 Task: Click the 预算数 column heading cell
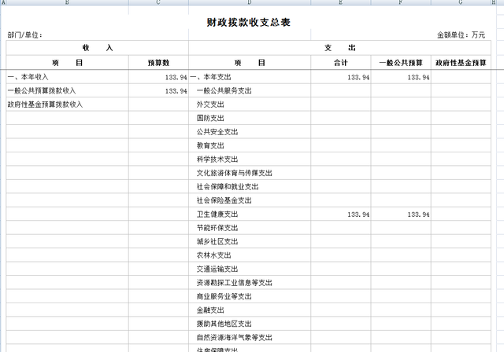[x=159, y=62]
